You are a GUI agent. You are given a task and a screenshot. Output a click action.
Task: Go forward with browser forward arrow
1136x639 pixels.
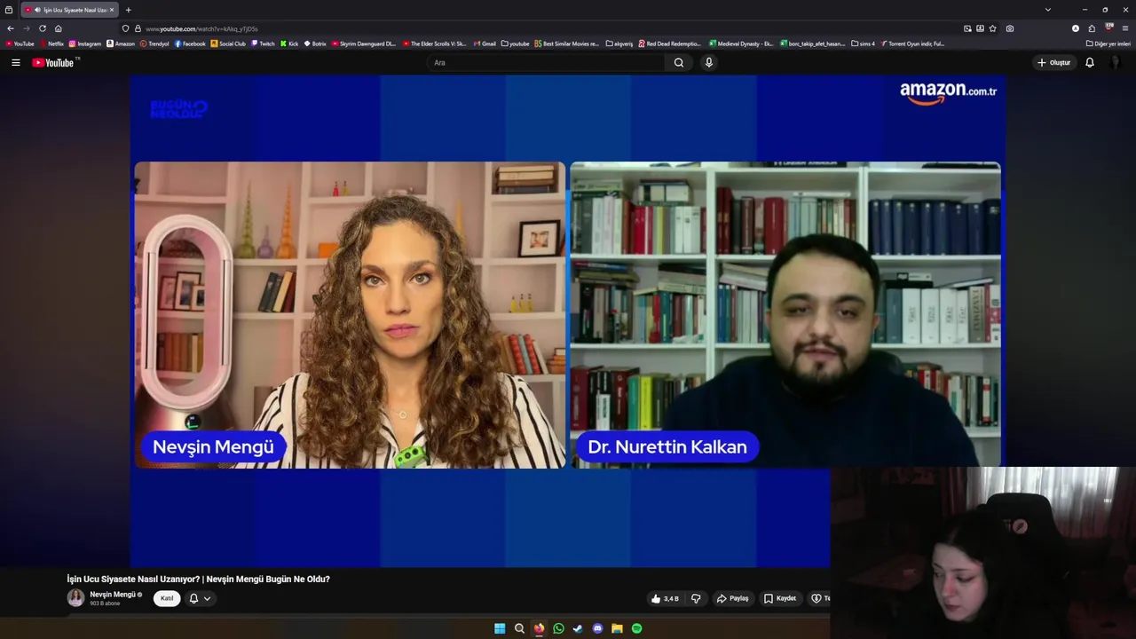click(26, 28)
